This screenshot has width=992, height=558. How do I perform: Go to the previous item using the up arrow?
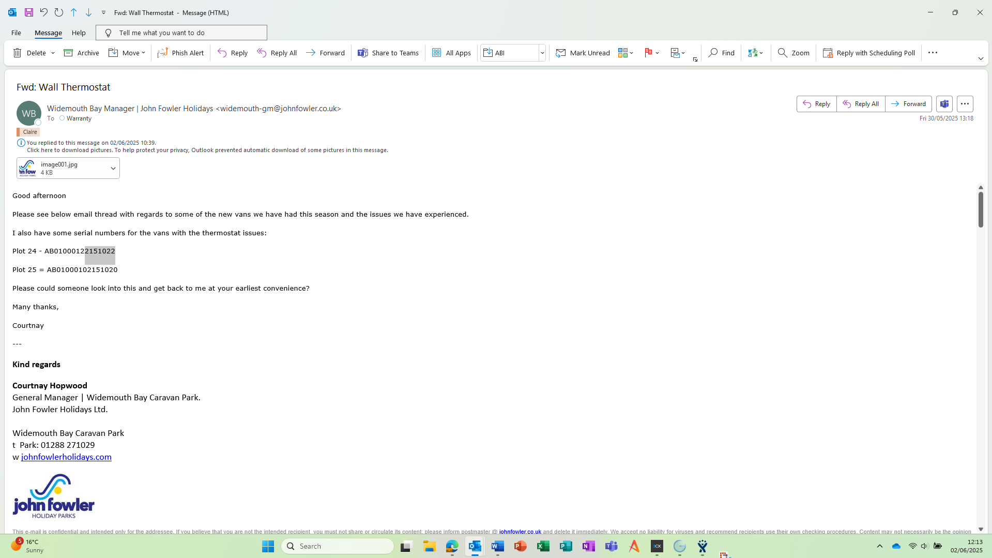tap(74, 12)
